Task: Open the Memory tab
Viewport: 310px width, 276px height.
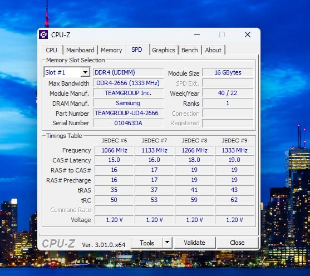Action: pos(111,50)
